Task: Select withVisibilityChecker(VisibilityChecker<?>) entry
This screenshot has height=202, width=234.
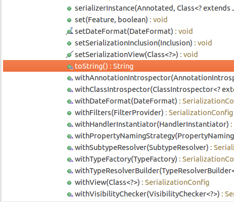Action: pyautogui.click(x=154, y=194)
